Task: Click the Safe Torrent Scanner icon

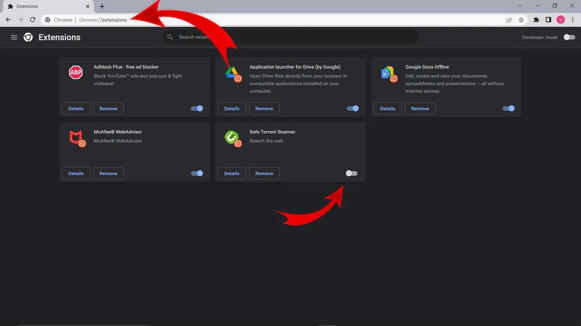Action: pyautogui.click(x=232, y=138)
